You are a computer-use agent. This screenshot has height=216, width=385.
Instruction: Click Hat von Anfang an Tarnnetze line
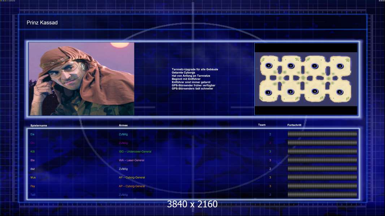point(191,76)
